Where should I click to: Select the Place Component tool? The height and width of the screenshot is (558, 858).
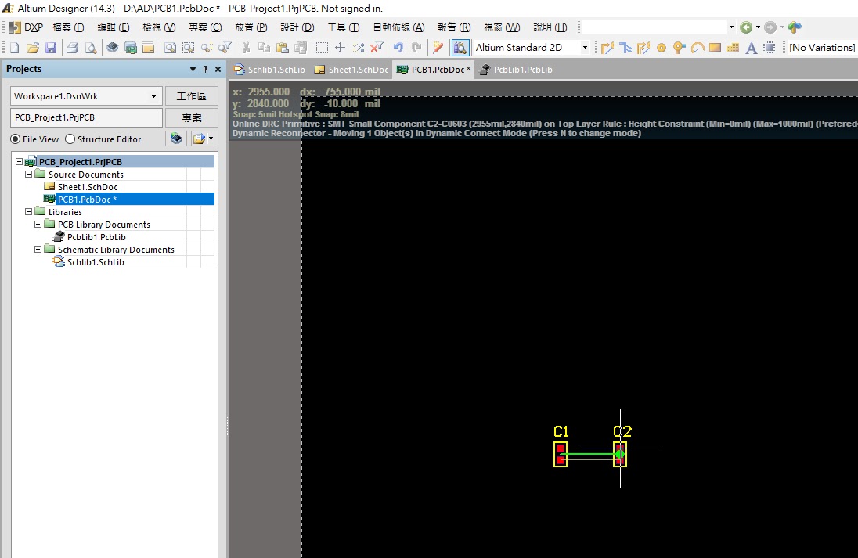(x=768, y=48)
